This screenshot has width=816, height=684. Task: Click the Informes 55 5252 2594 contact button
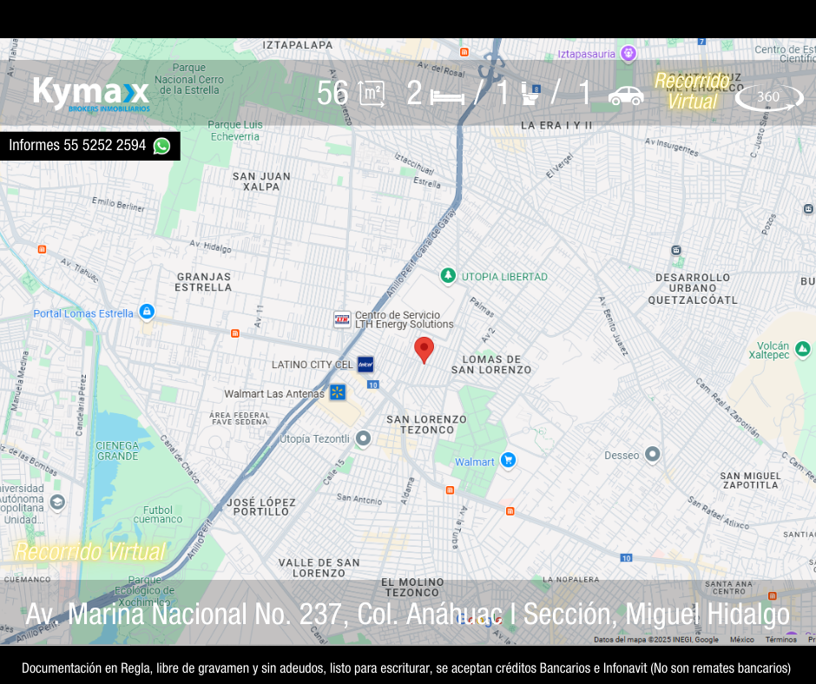(x=90, y=146)
